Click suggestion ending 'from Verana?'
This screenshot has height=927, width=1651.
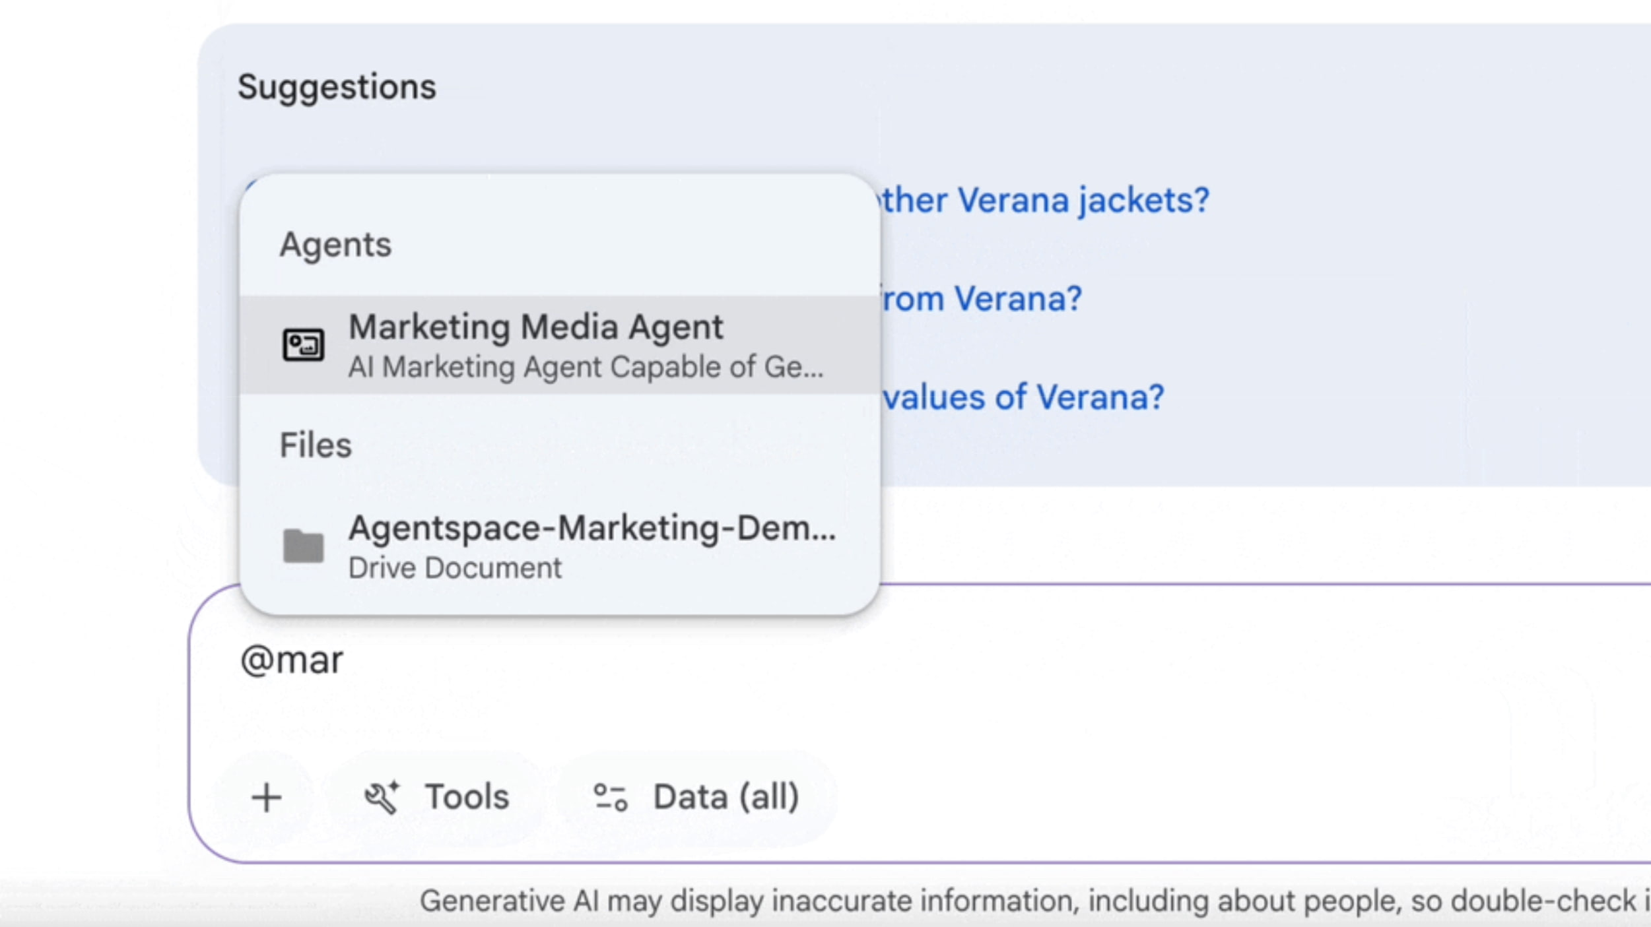[982, 299]
